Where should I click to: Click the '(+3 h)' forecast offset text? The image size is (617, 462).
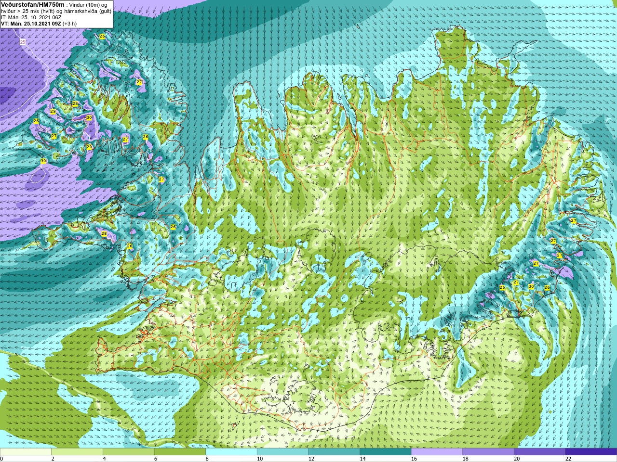(69, 23)
